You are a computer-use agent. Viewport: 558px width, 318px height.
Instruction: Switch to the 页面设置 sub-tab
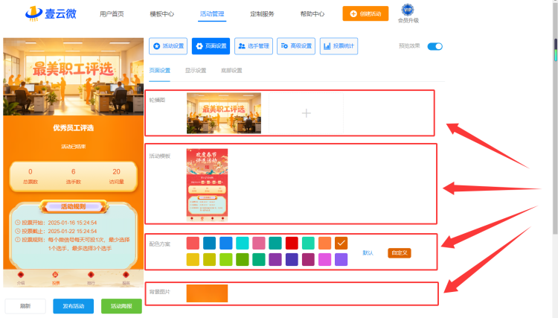pos(159,71)
